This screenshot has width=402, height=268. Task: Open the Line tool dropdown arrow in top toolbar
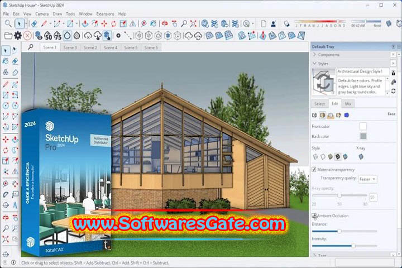coord(50,24)
